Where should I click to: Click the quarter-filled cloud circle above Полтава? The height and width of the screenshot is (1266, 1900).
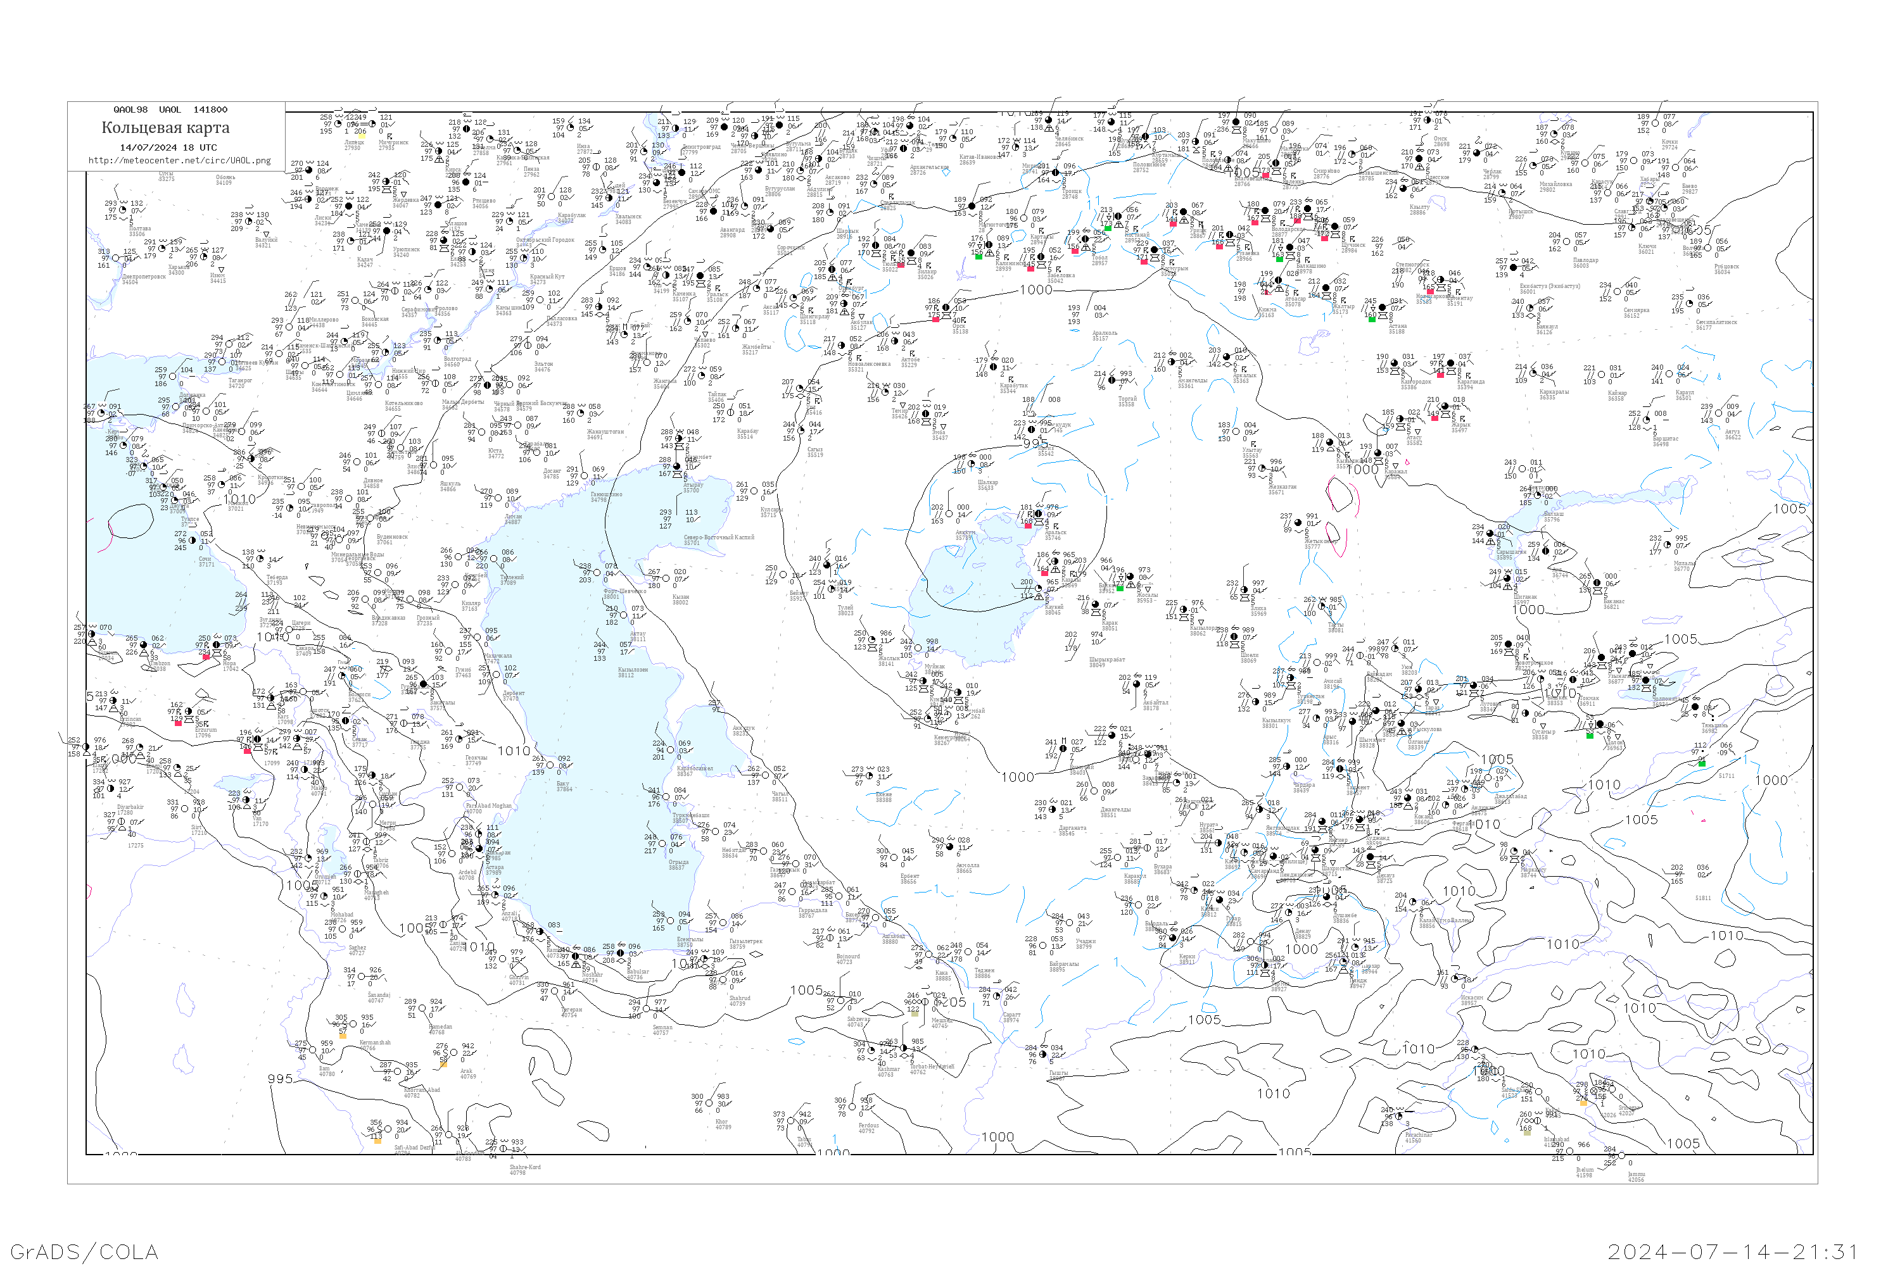coord(123,211)
